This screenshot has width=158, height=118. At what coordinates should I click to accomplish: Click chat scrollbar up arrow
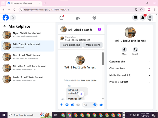103,51
